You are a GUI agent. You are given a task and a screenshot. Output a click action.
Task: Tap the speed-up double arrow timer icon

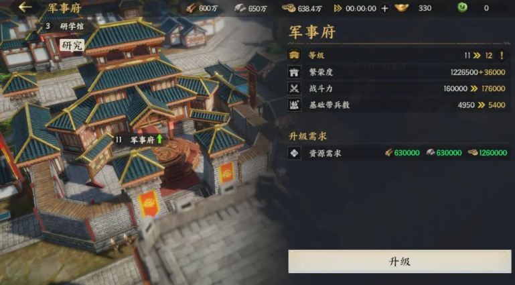pos(338,8)
